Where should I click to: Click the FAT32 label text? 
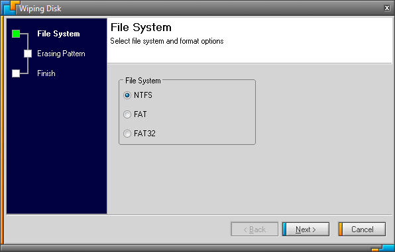144,134
